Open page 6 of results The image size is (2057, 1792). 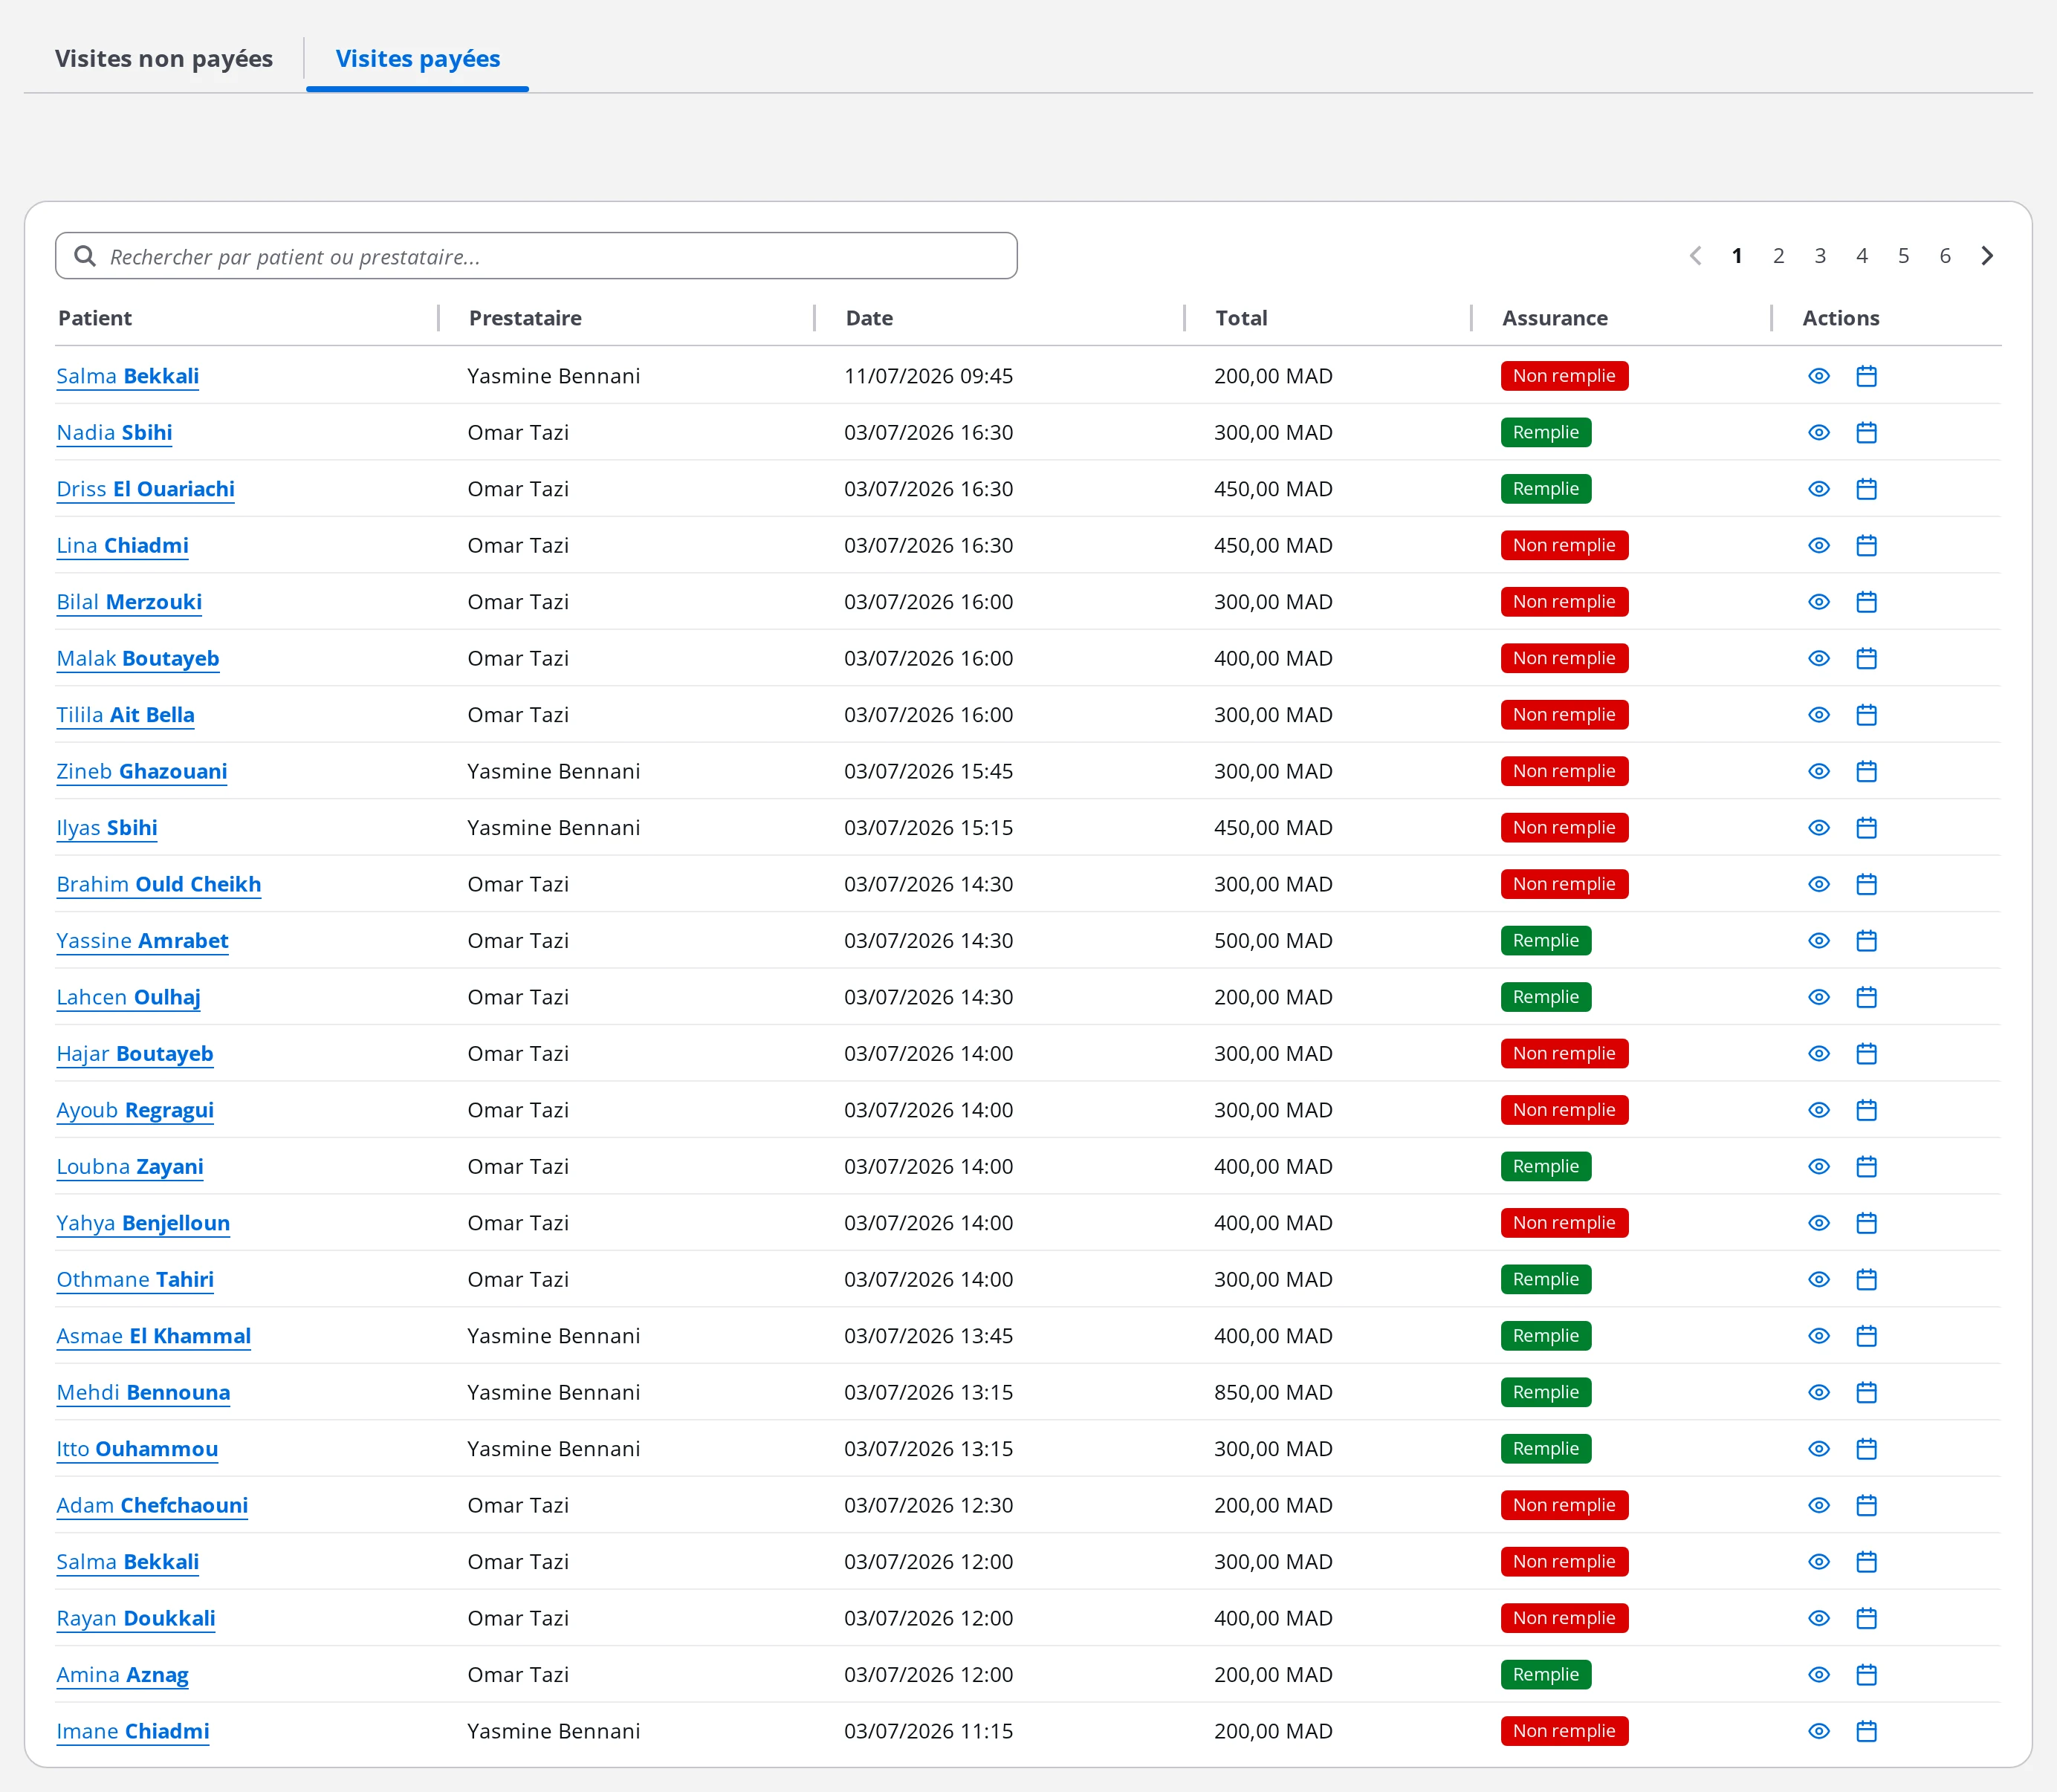1945,256
